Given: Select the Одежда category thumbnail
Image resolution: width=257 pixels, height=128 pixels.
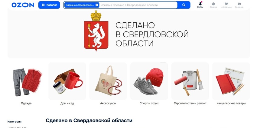Looking at the screenshot, I should click(x=26, y=81).
